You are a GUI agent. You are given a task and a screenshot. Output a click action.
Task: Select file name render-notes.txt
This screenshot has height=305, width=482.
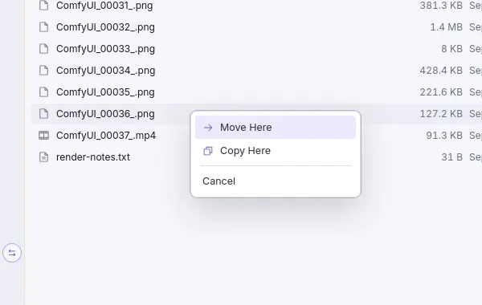click(93, 157)
